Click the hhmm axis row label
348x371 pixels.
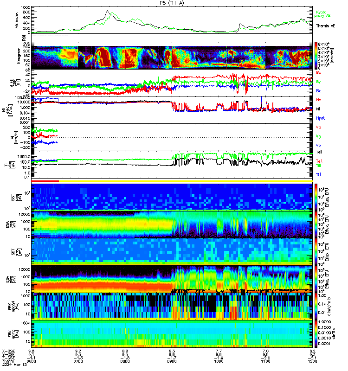(8, 361)
